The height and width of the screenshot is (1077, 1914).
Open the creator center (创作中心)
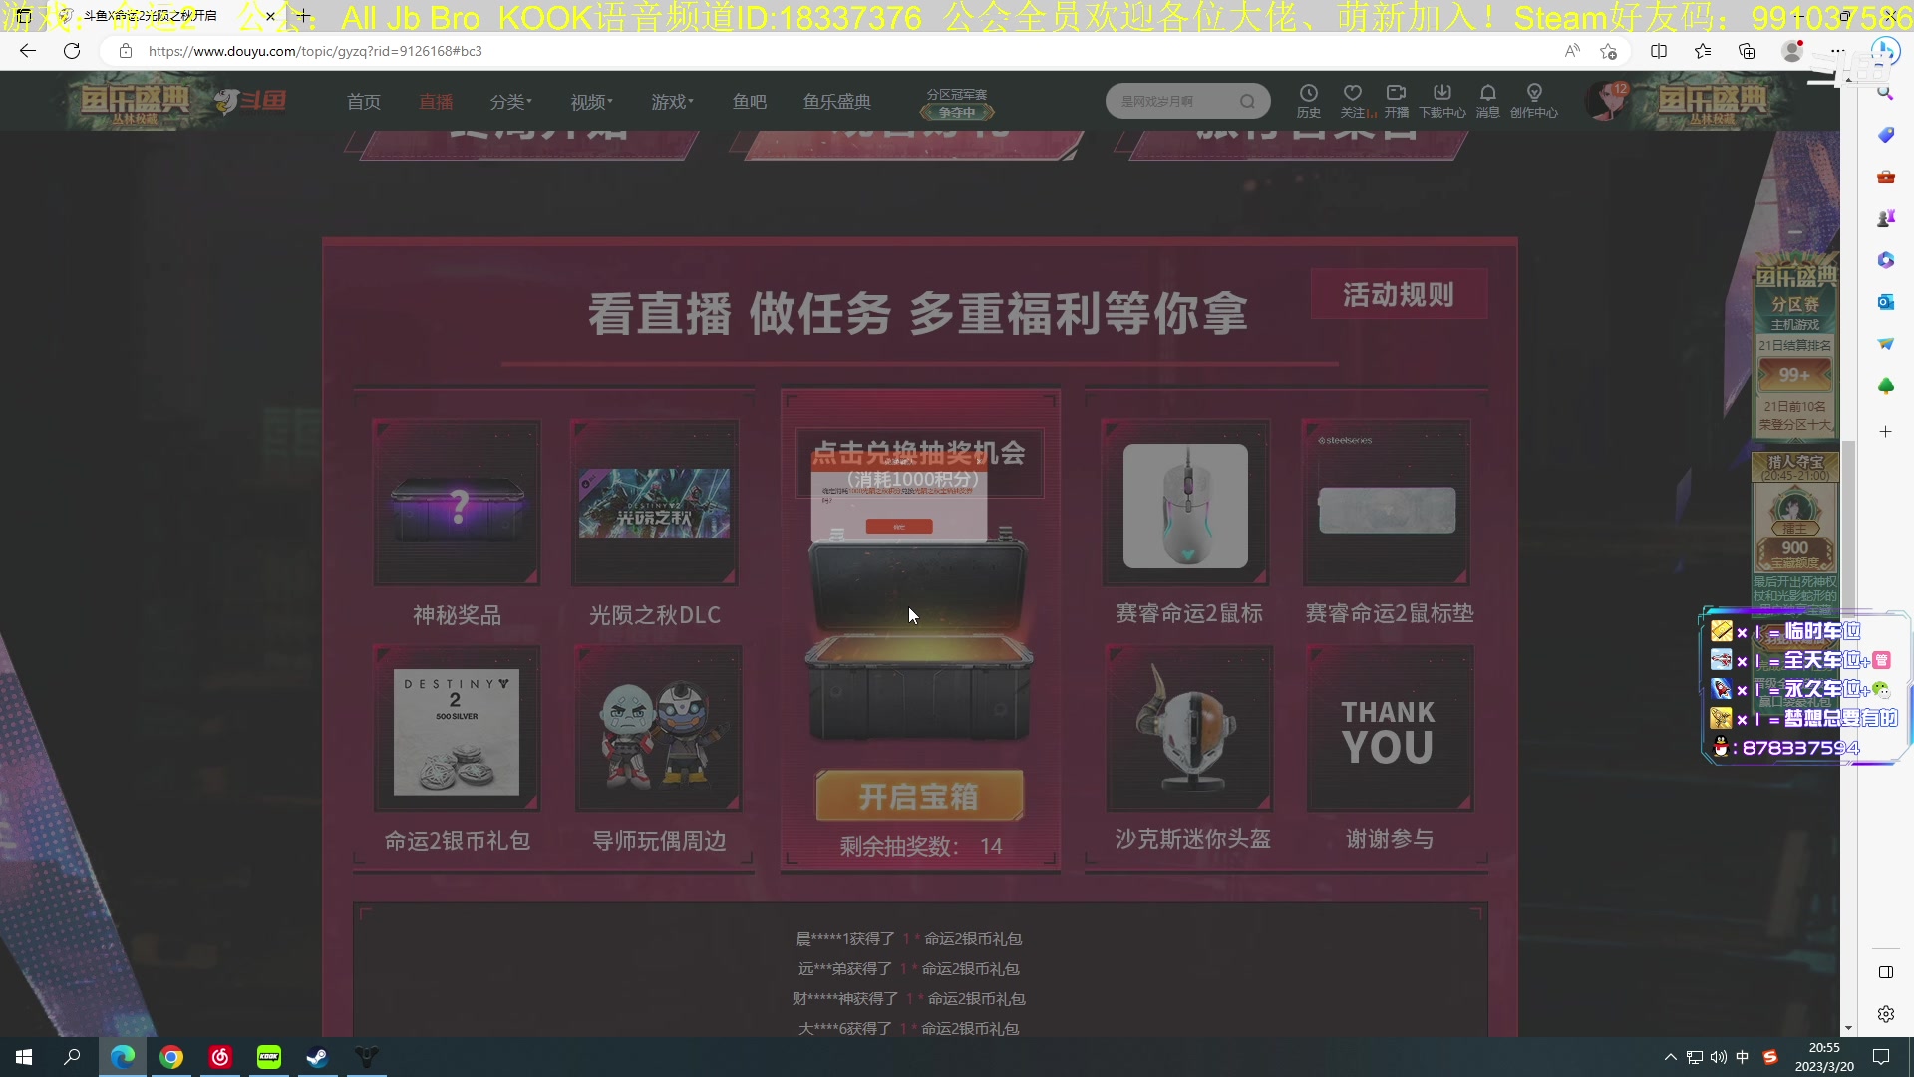pyautogui.click(x=1534, y=101)
